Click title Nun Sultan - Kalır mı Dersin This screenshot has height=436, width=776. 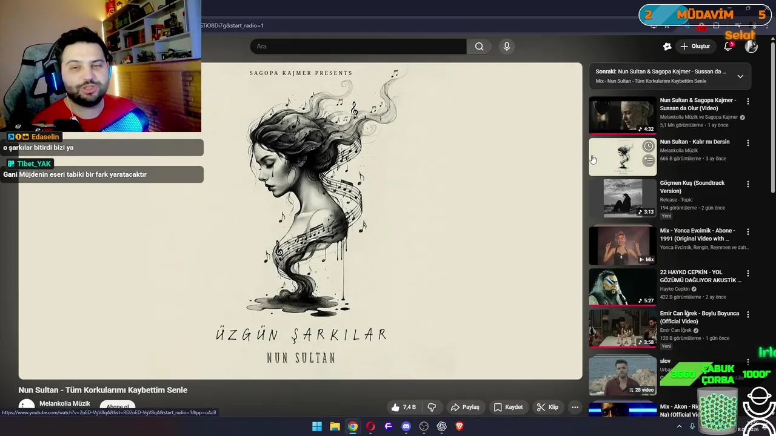click(x=695, y=142)
